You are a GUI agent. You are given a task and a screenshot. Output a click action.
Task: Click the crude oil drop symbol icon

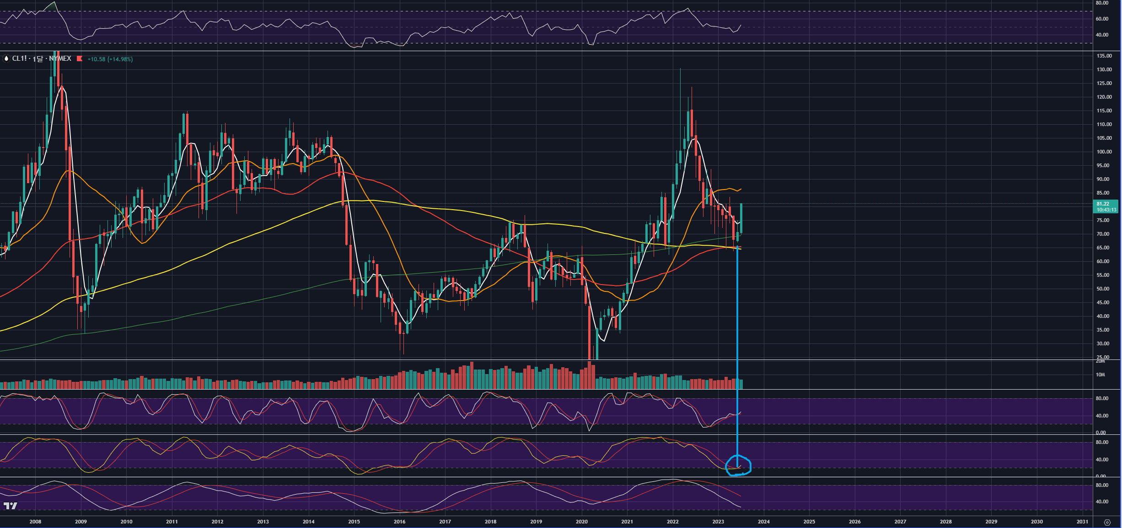click(x=6, y=58)
